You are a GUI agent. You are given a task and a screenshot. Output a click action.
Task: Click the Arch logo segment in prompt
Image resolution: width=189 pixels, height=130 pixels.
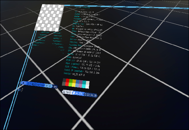click(x=23, y=83)
